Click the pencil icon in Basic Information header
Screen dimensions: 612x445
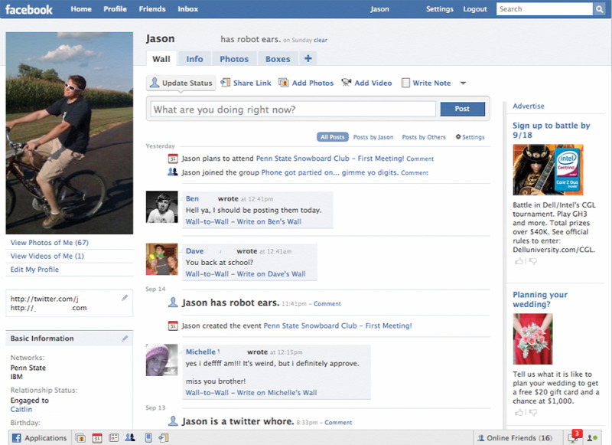[x=125, y=339]
